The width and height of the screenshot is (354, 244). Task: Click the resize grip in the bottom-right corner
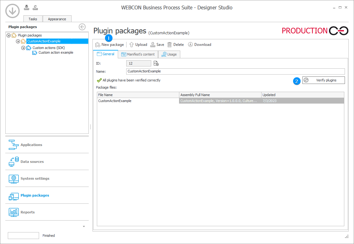coord(347,236)
